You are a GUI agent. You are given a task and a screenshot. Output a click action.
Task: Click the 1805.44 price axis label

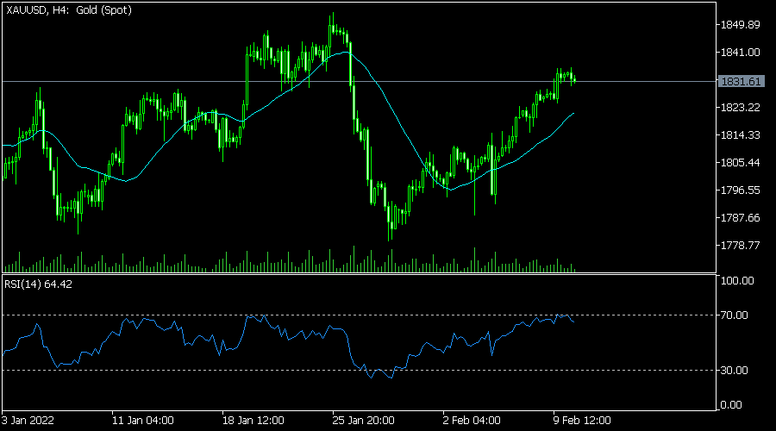point(740,163)
